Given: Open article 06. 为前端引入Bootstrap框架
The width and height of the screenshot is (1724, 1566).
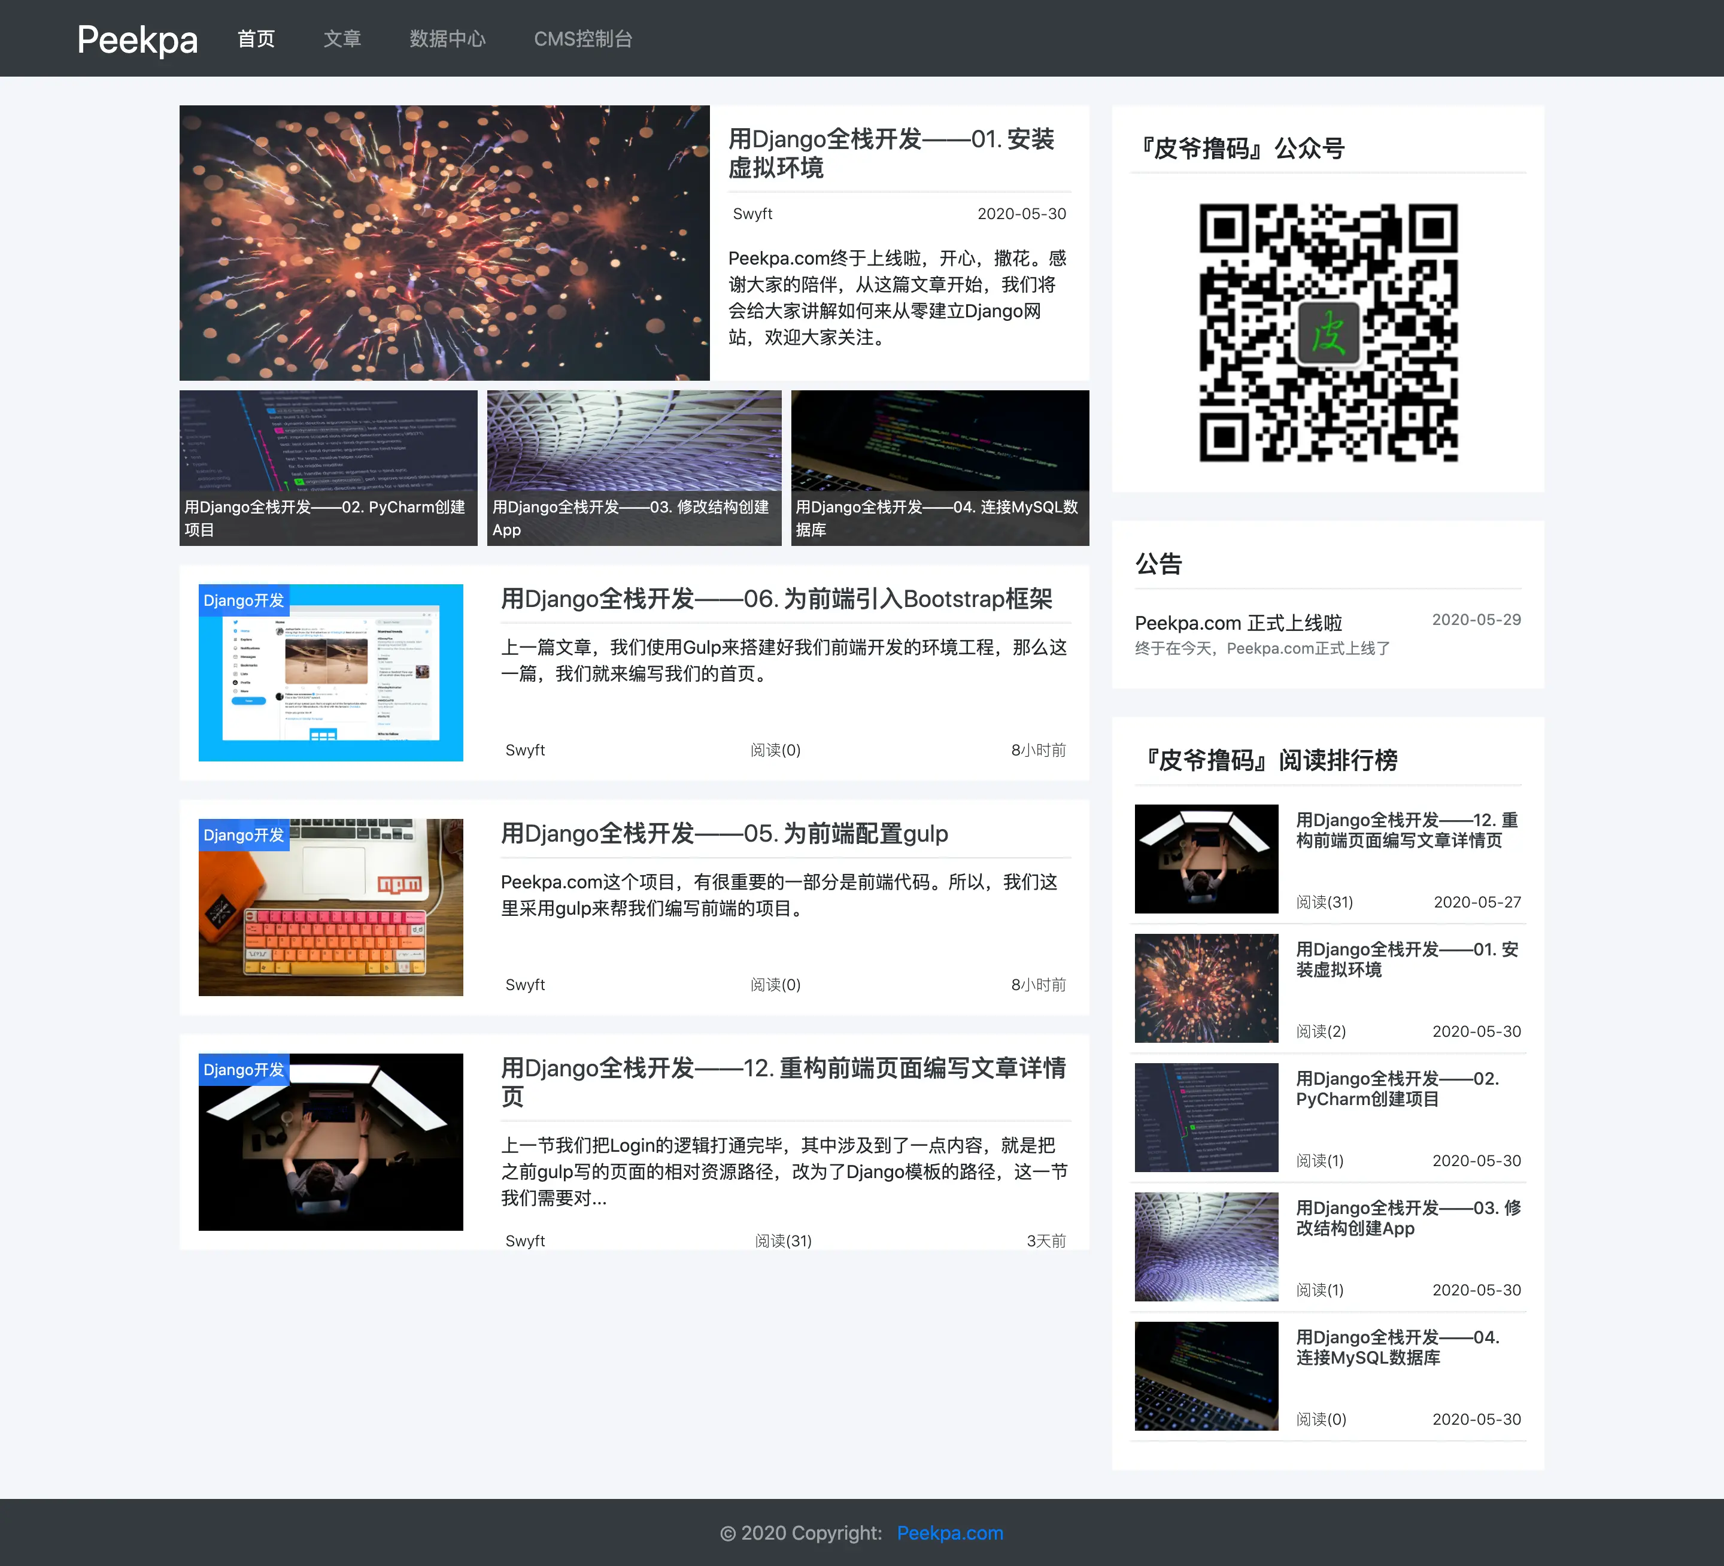Looking at the screenshot, I should coord(776,599).
